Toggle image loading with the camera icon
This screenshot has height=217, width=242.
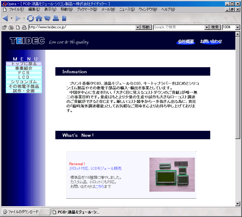pyautogui.click(x=11, y=27)
